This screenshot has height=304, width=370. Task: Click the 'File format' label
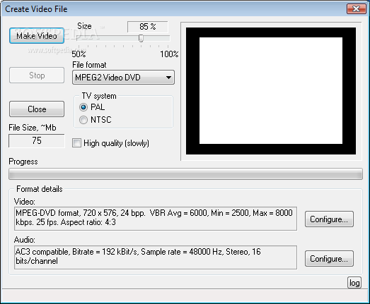point(89,65)
